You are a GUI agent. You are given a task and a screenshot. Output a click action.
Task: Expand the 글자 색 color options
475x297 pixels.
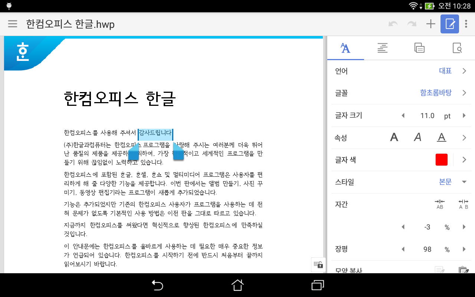pyautogui.click(x=464, y=160)
